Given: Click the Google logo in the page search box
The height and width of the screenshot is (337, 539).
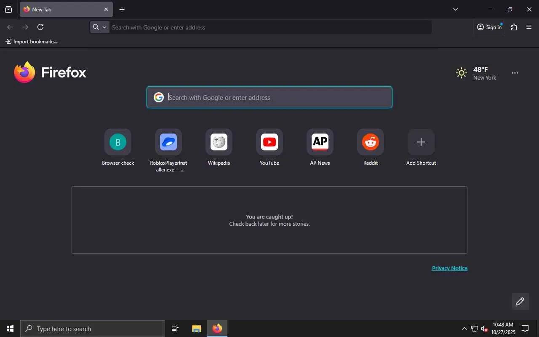Looking at the screenshot, I should 159,97.
